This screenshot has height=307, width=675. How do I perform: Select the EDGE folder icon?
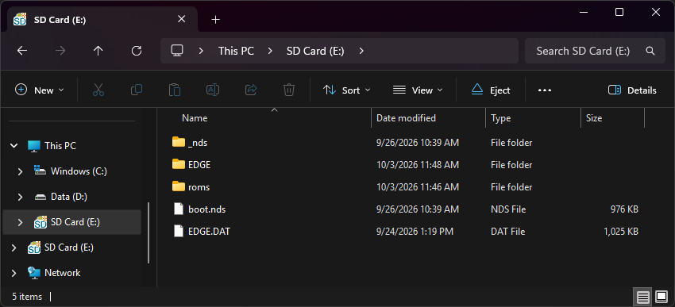[178, 164]
